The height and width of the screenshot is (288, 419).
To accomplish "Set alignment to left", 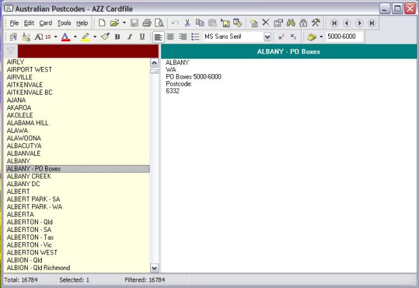I will tap(158, 37).
